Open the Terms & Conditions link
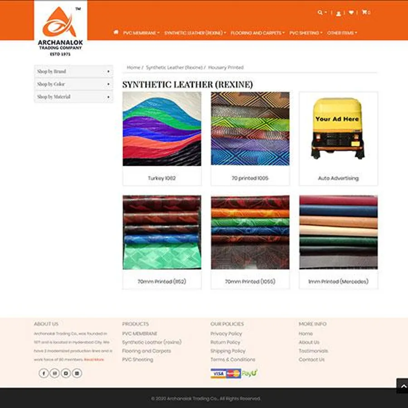Viewport: 408px width, 408px height. tap(233, 359)
